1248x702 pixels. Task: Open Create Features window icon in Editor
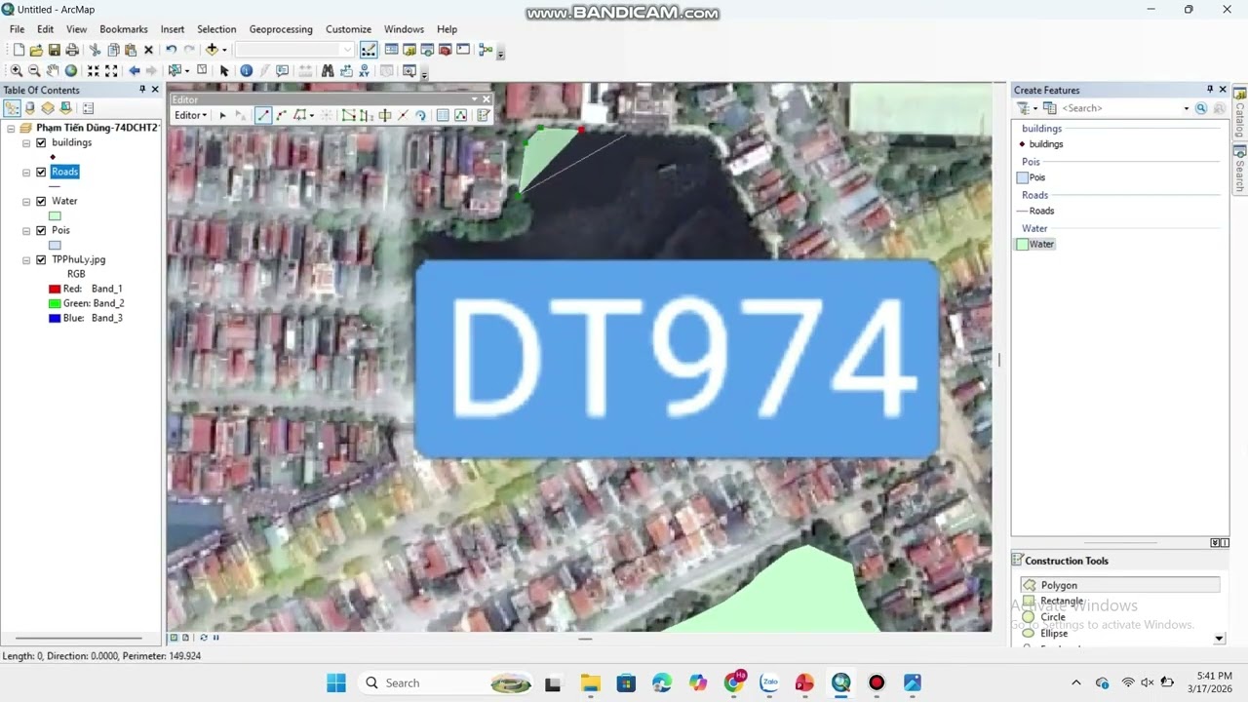[483, 115]
